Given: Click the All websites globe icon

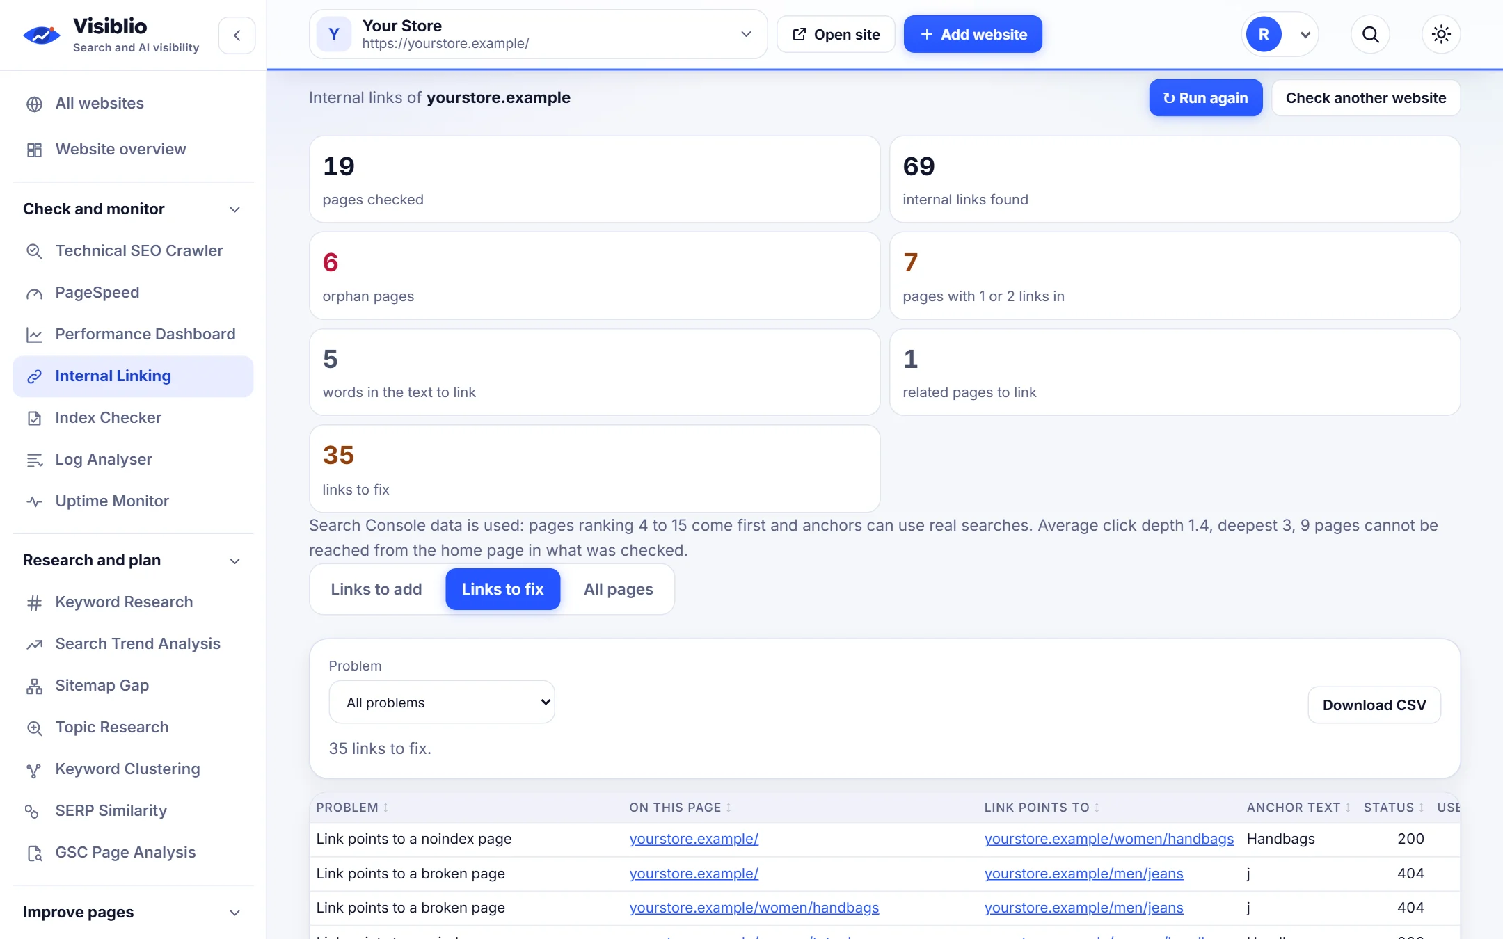Looking at the screenshot, I should (x=34, y=104).
